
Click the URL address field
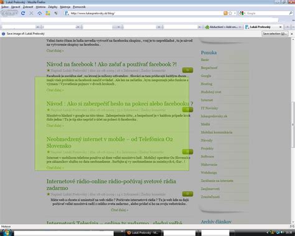146,13
